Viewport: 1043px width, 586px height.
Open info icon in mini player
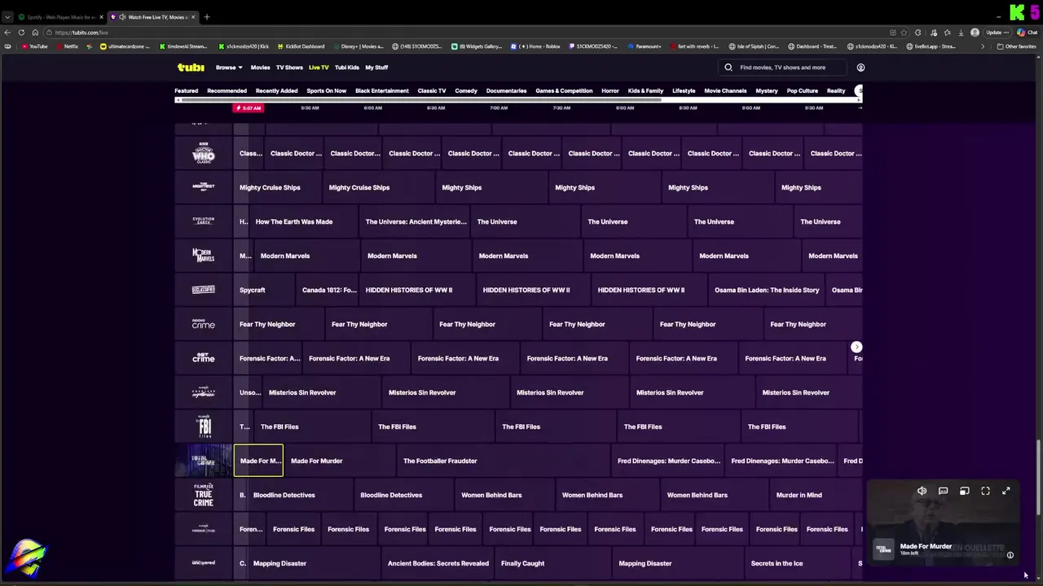(1010, 555)
